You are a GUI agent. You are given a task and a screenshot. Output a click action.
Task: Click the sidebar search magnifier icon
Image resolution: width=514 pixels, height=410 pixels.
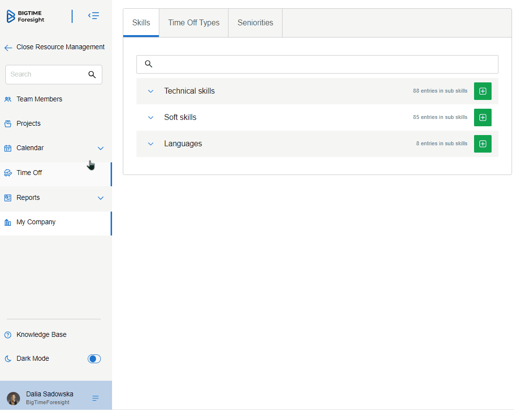pyautogui.click(x=92, y=75)
